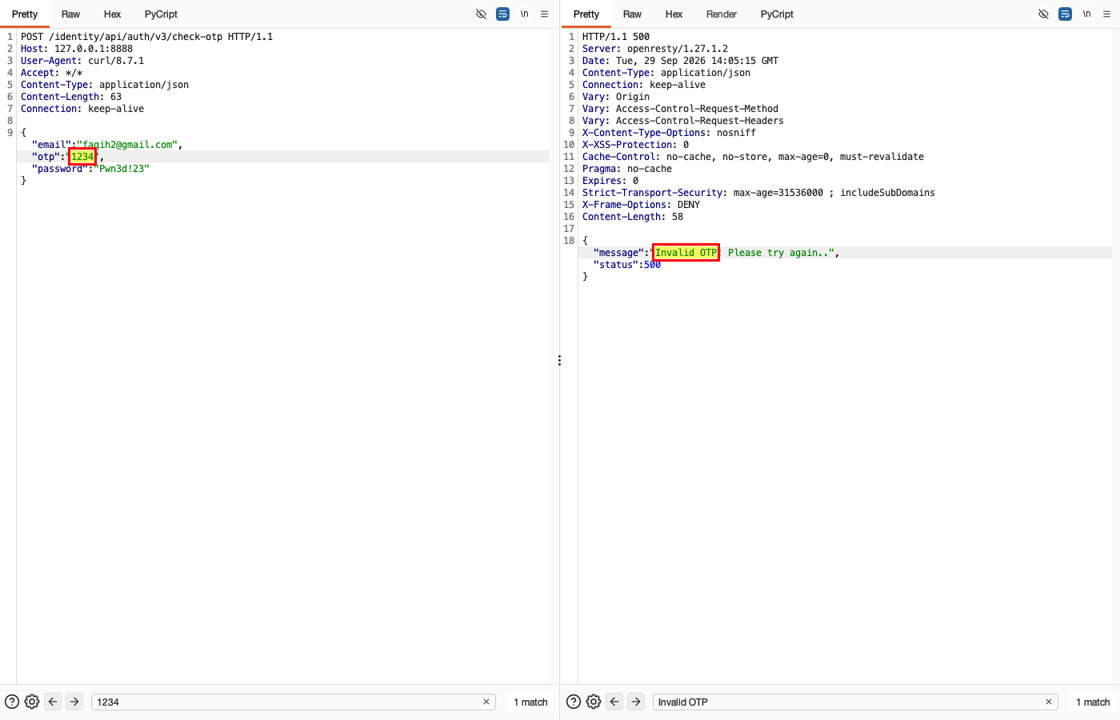The image size is (1120, 720).
Task: Open the response pane hamburger menu
Action: coord(1107,14)
